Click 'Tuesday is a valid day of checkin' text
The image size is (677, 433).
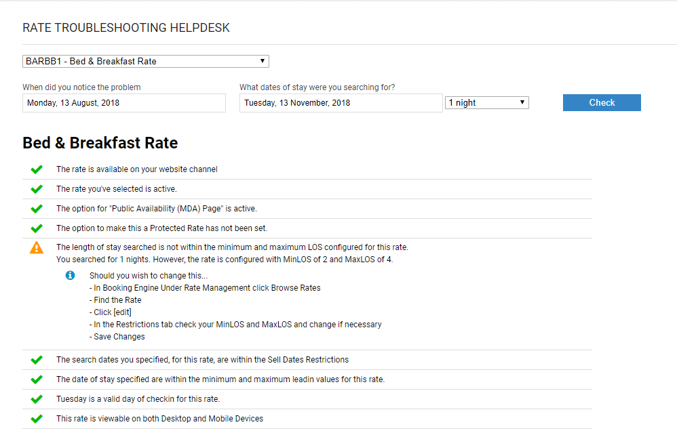[x=138, y=399]
